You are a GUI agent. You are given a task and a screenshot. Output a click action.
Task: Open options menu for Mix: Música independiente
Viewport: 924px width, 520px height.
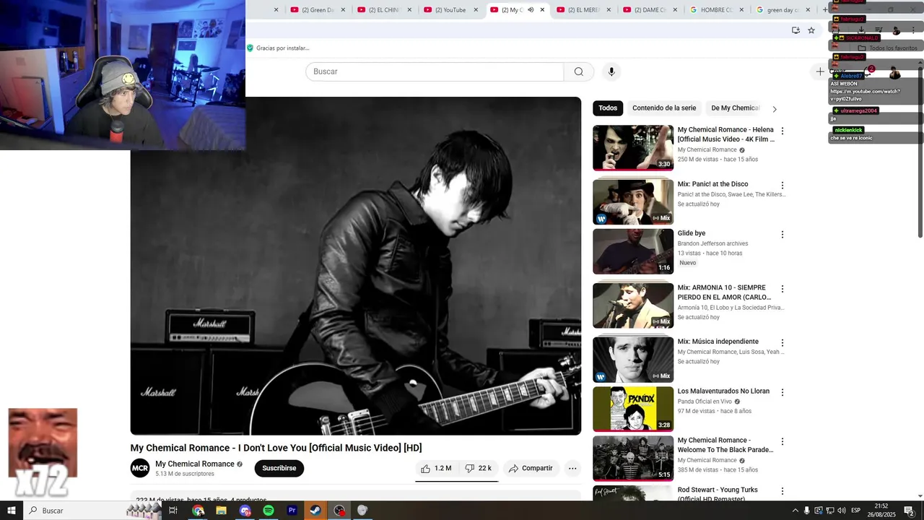[x=782, y=342]
